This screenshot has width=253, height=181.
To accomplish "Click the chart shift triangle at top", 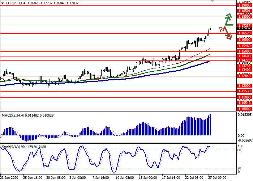I will tap(212, 2).
